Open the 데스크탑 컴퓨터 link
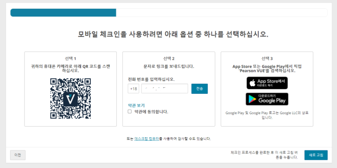337x168 pixels. (146, 138)
